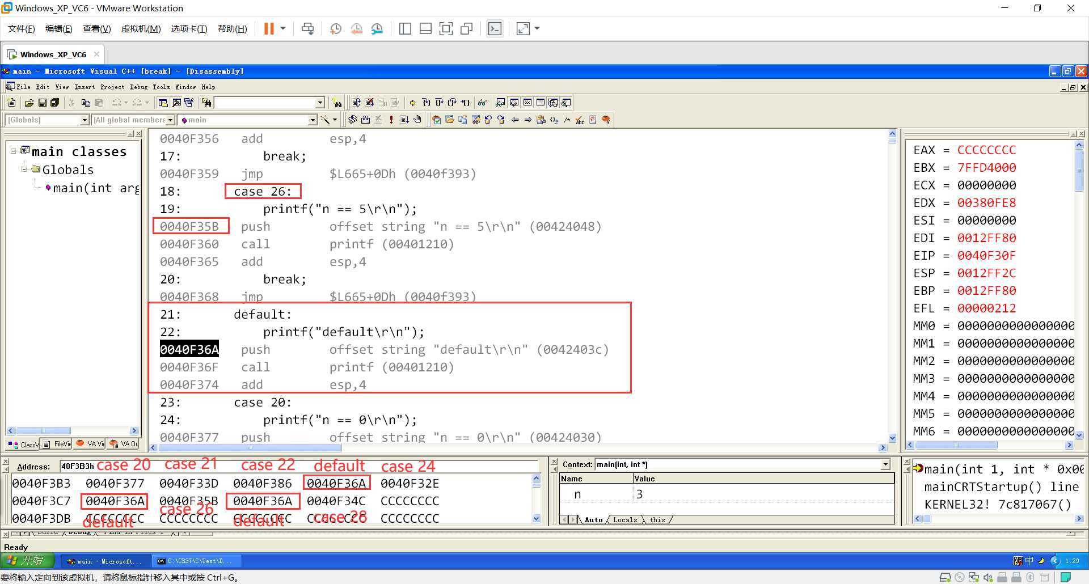Click the XP 开始 Start button

coord(27,561)
